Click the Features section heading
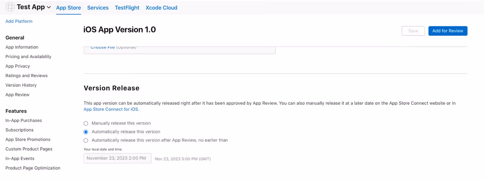The width and height of the screenshot is (485, 180). point(16,111)
